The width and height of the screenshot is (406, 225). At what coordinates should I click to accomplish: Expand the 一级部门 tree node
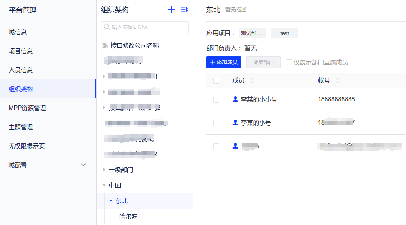point(104,170)
